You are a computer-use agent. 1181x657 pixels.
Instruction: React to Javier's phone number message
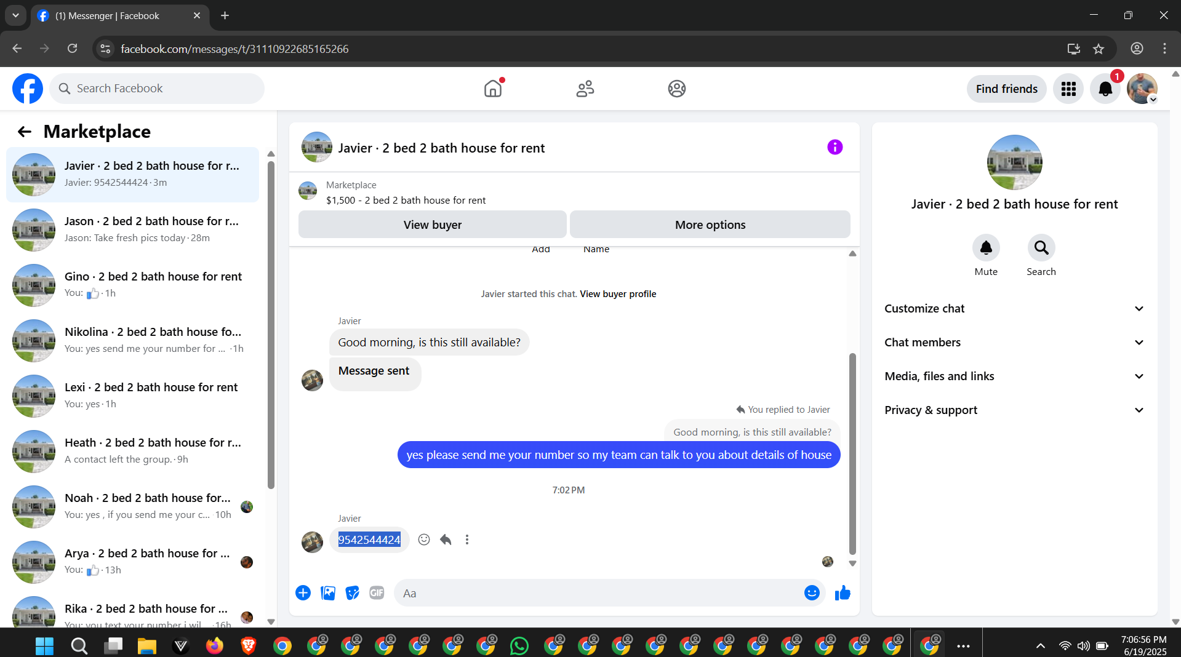tap(424, 540)
